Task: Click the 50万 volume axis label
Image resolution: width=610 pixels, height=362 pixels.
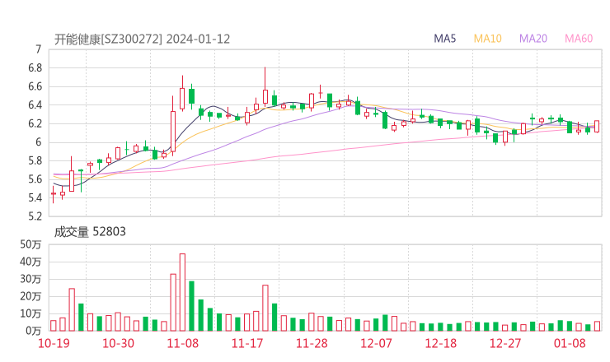Action: (x=30, y=244)
